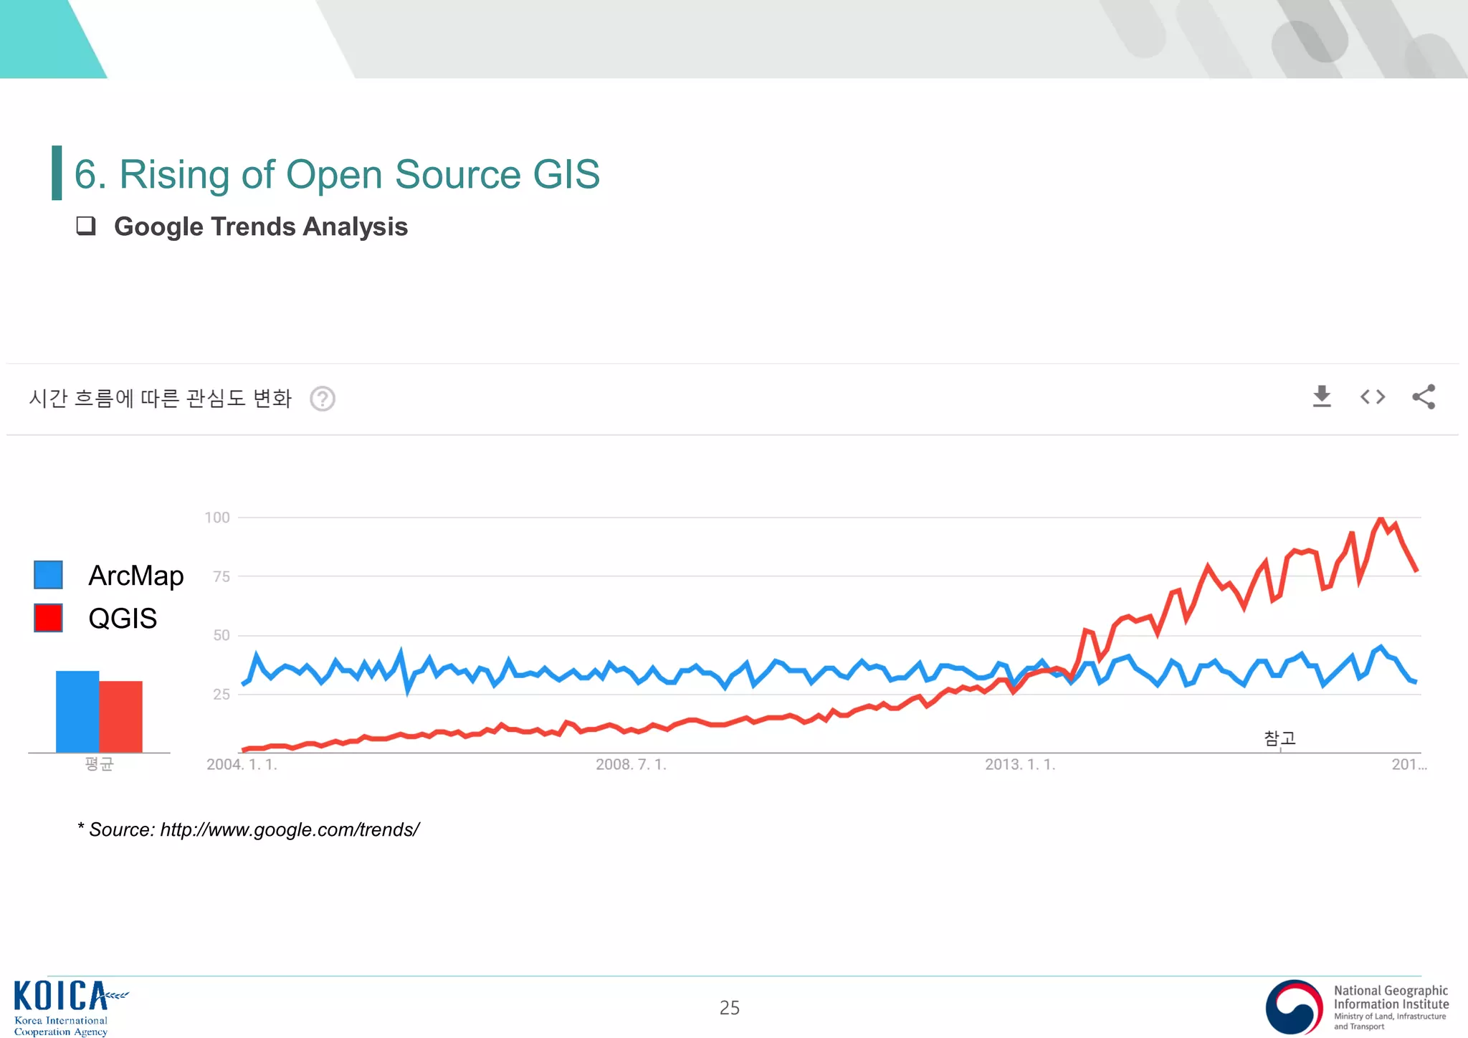This screenshot has height=1038, width=1468.
Task: Click the ArcMap legend label
Action: (136, 576)
